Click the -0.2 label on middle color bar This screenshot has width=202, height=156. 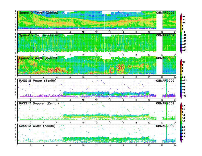[x=184, y=80]
